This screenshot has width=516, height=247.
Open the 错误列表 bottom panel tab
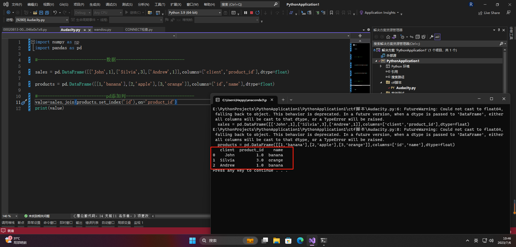point(92,223)
